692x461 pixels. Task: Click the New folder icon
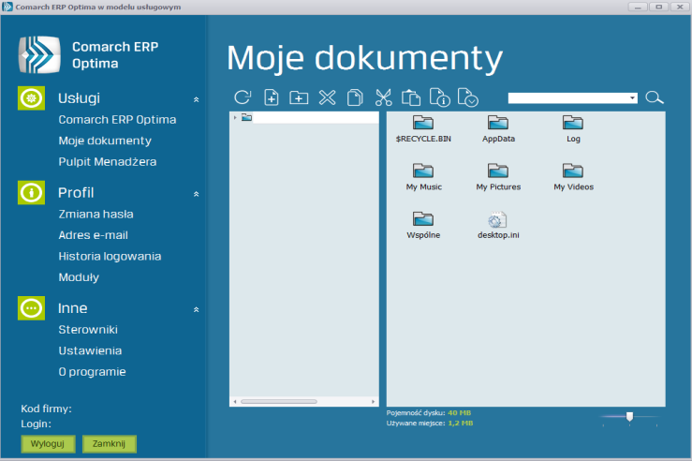tap(299, 97)
